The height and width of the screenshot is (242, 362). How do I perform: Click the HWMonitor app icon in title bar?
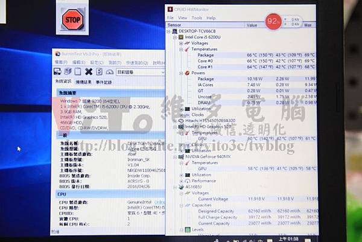click(170, 9)
